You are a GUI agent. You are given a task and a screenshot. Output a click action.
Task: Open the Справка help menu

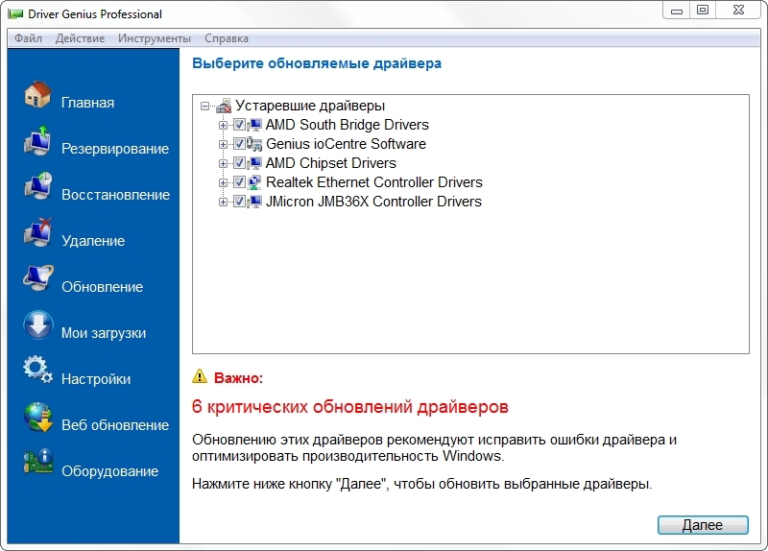(x=226, y=38)
